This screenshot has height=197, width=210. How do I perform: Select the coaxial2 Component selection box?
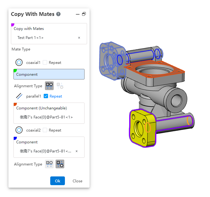point(49,147)
